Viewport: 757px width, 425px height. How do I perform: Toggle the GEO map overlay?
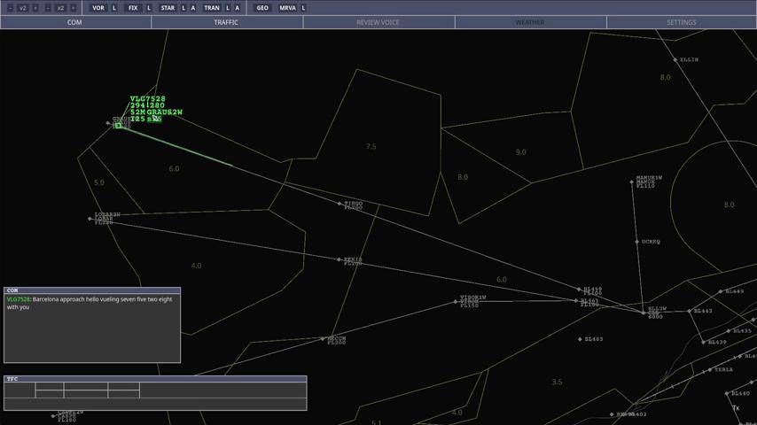click(x=262, y=8)
